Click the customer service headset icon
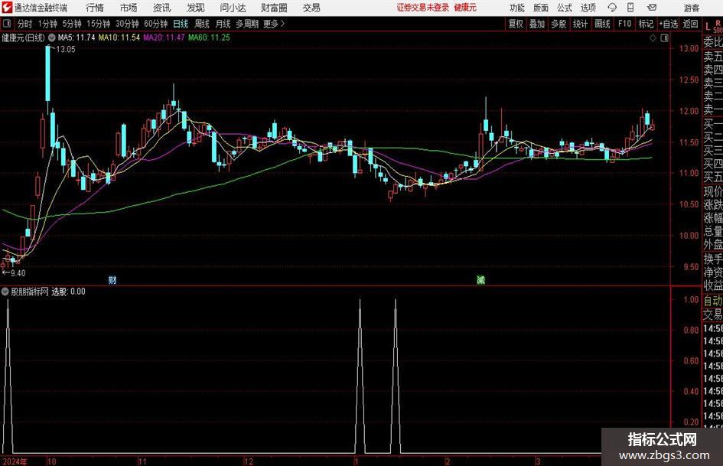This screenshot has width=723, height=466. point(612,8)
